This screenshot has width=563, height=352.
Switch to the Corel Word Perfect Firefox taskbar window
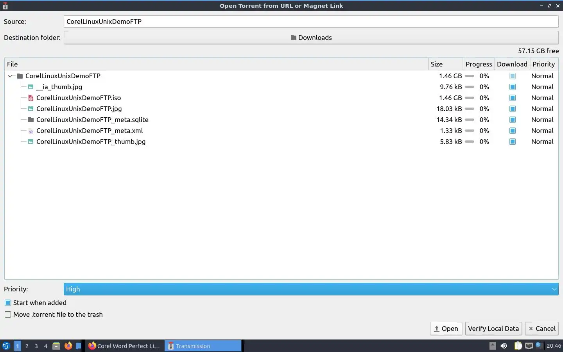(x=124, y=346)
